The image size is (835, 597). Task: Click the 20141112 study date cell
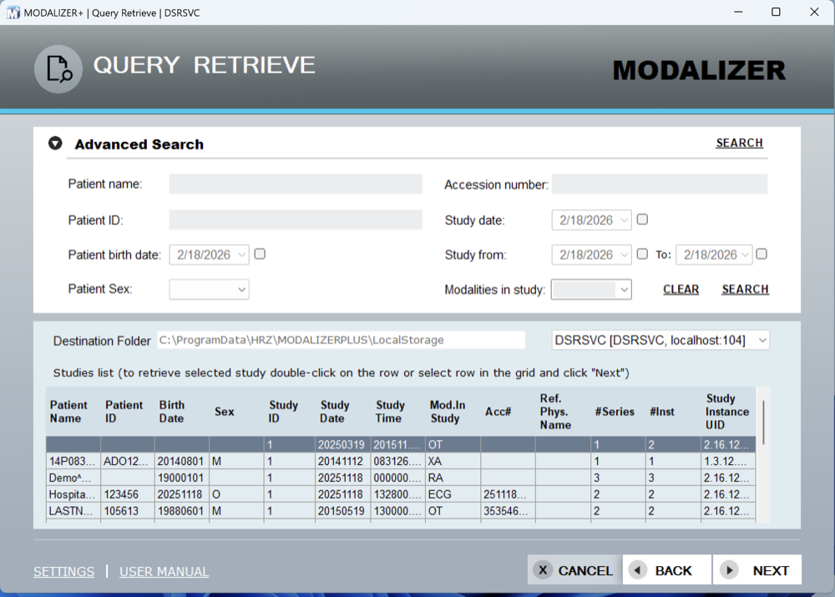click(343, 461)
